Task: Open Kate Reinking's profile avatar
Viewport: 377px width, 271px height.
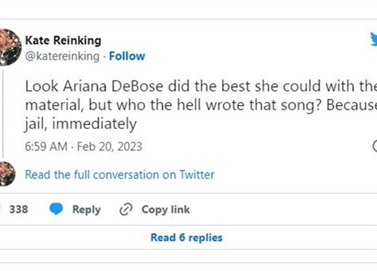Action: click(x=9, y=47)
